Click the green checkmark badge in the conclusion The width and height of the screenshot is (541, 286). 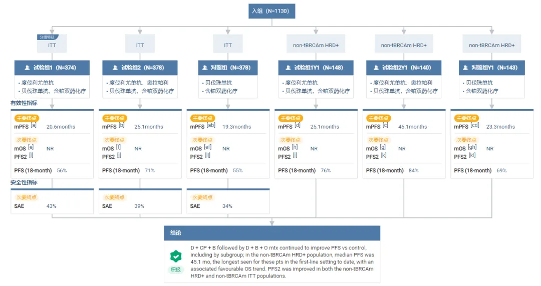click(x=176, y=256)
